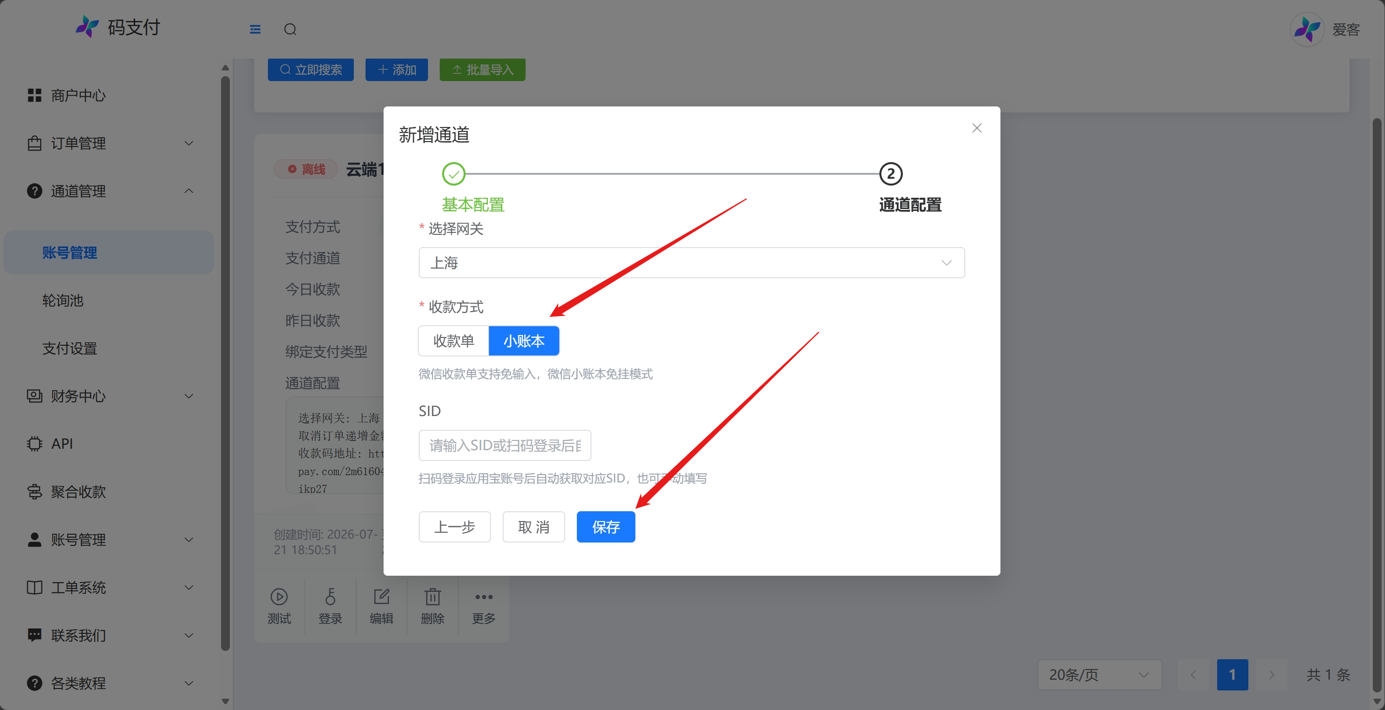1385x710 pixels.
Task: Click the 编辑 pencil icon
Action: (381, 597)
